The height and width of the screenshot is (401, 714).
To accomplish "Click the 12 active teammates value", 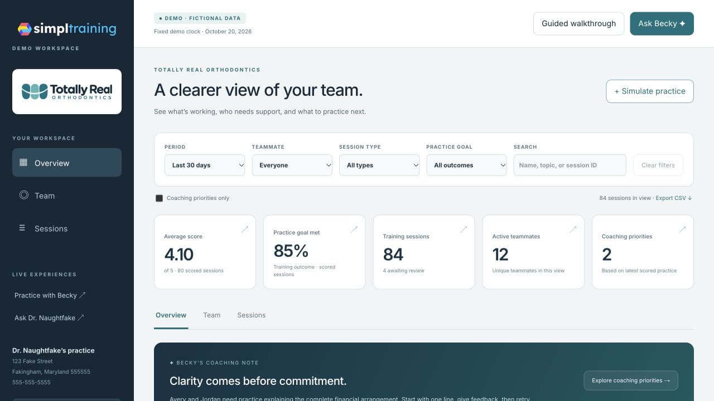I will tap(500, 255).
